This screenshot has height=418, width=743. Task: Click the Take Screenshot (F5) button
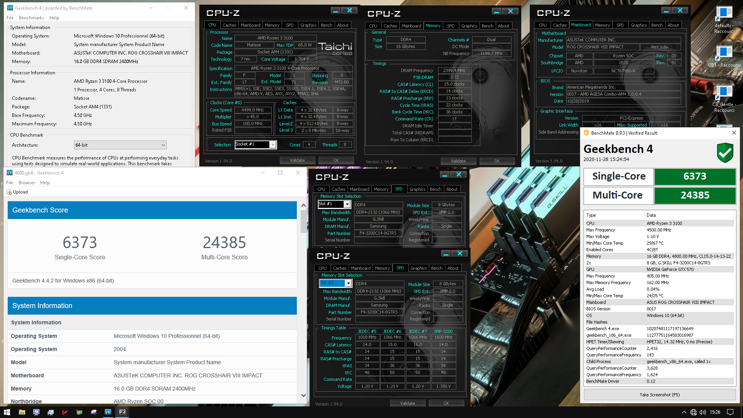pyautogui.click(x=660, y=395)
